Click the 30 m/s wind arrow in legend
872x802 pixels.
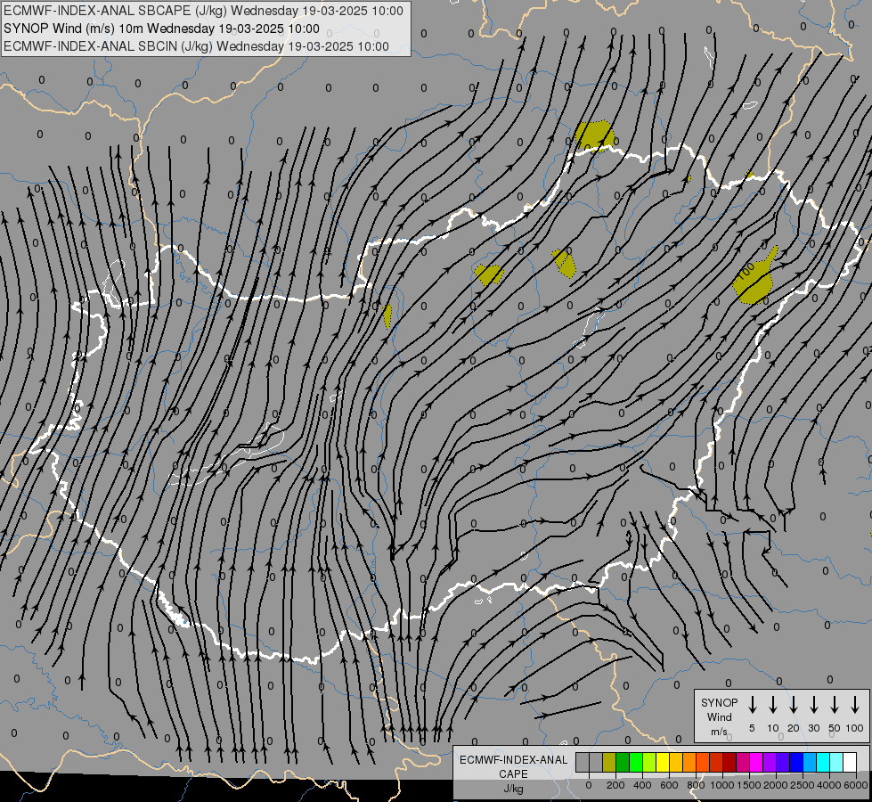click(x=814, y=704)
